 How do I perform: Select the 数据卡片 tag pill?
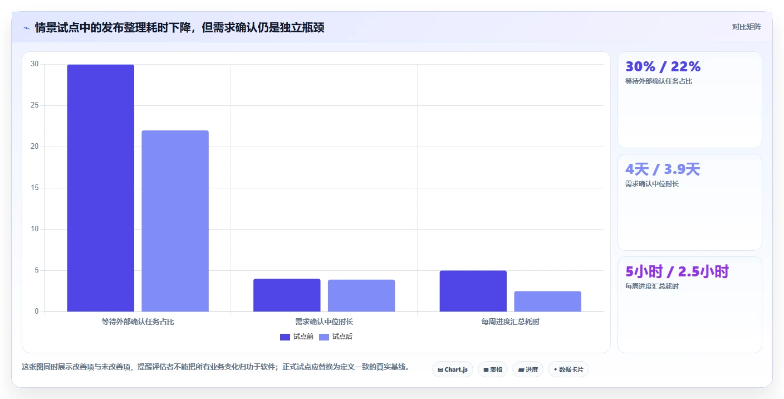[569, 369]
